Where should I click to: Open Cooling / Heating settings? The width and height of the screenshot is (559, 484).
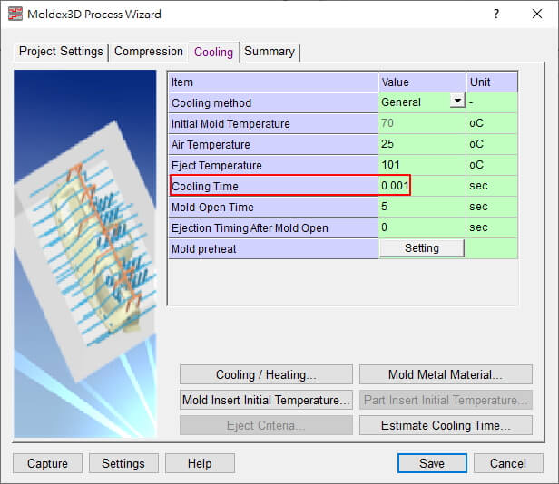266,374
